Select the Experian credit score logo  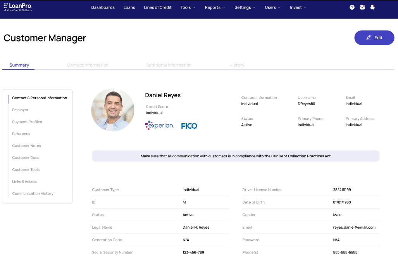[x=159, y=125]
